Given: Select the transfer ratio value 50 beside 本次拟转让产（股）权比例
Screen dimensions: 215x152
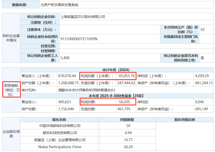Looking at the screenshot, I should [202, 30].
